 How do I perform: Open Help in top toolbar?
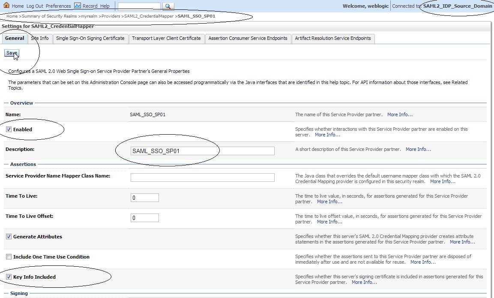(105, 6)
